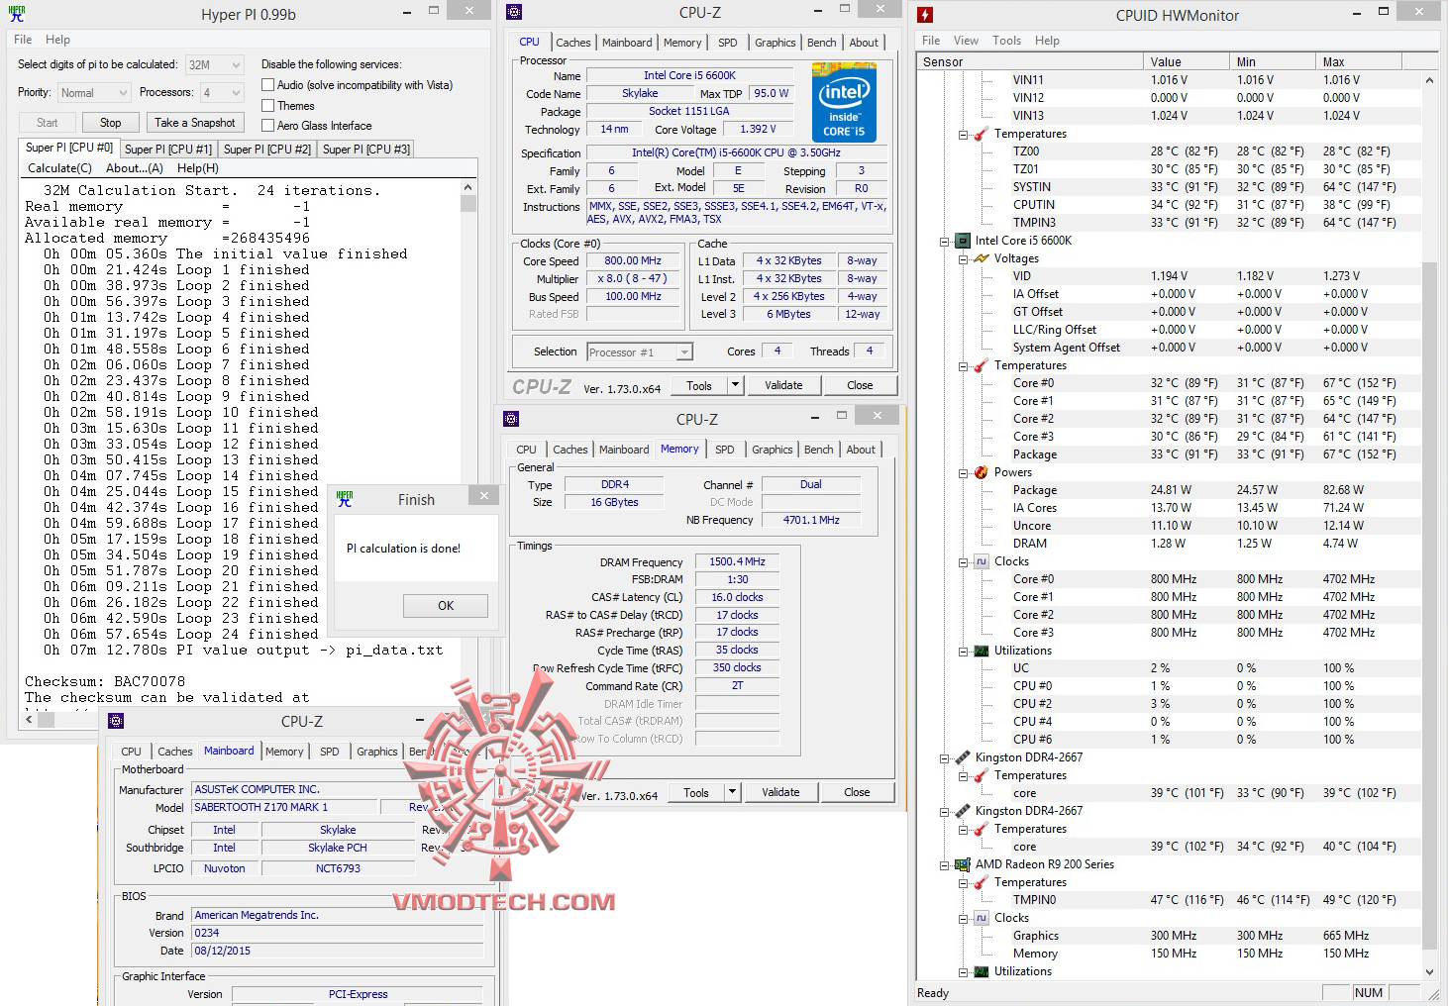Viewport: 1448px width, 1006px height.
Task: Select the Voltages node icon in HWMonitor
Action: coord(982,258)
